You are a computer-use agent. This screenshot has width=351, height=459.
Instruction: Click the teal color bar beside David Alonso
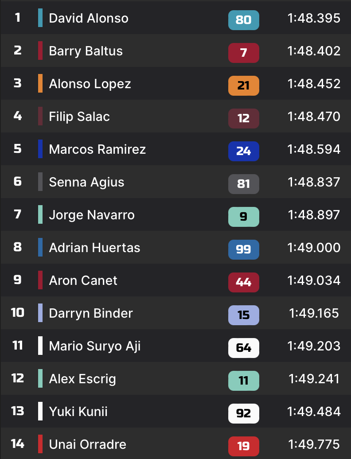pyautogui.click(x=40, y=18)
